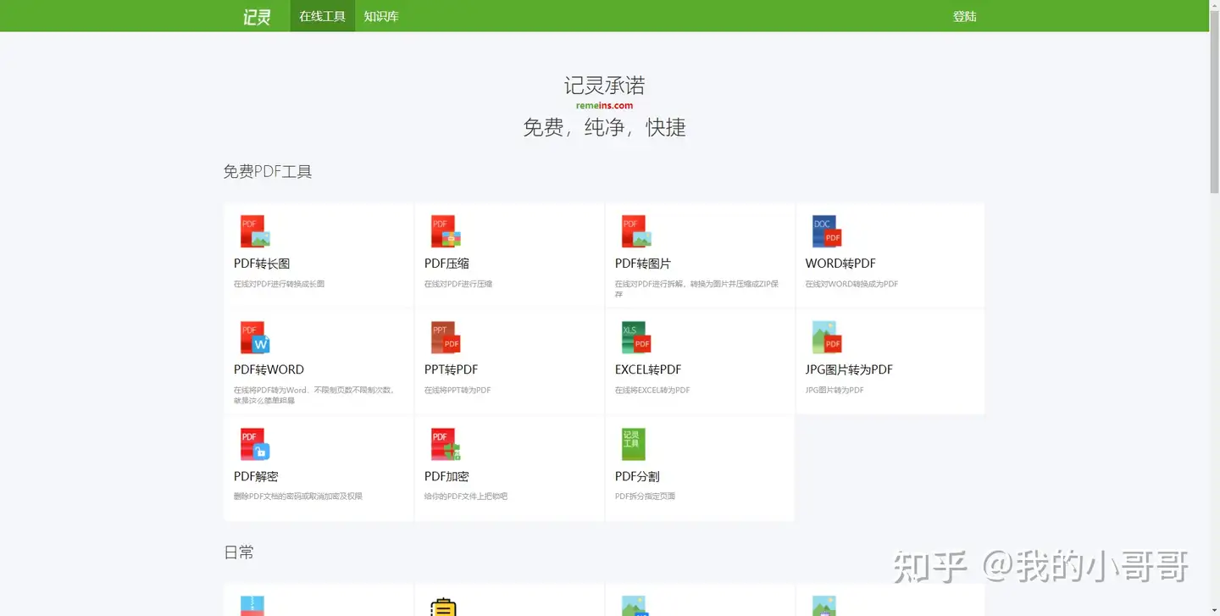Click the 记灵 logo in the header
This screenshot has height=616, width=1220.
pyautogui.click(x=257, y=17)
